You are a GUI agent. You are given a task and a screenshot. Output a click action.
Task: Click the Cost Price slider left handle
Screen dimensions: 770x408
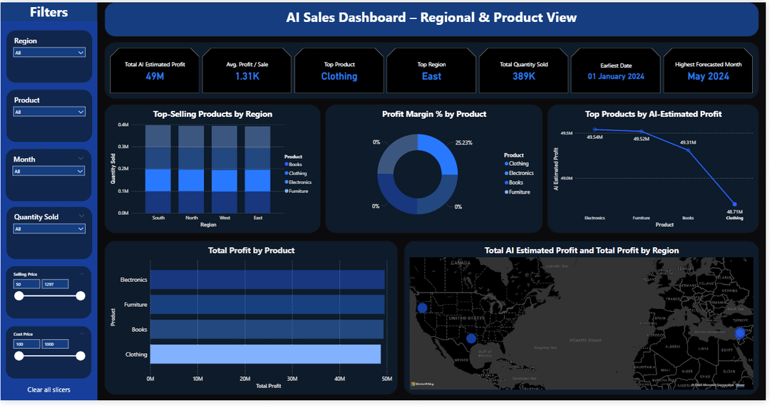click(19, 356)
